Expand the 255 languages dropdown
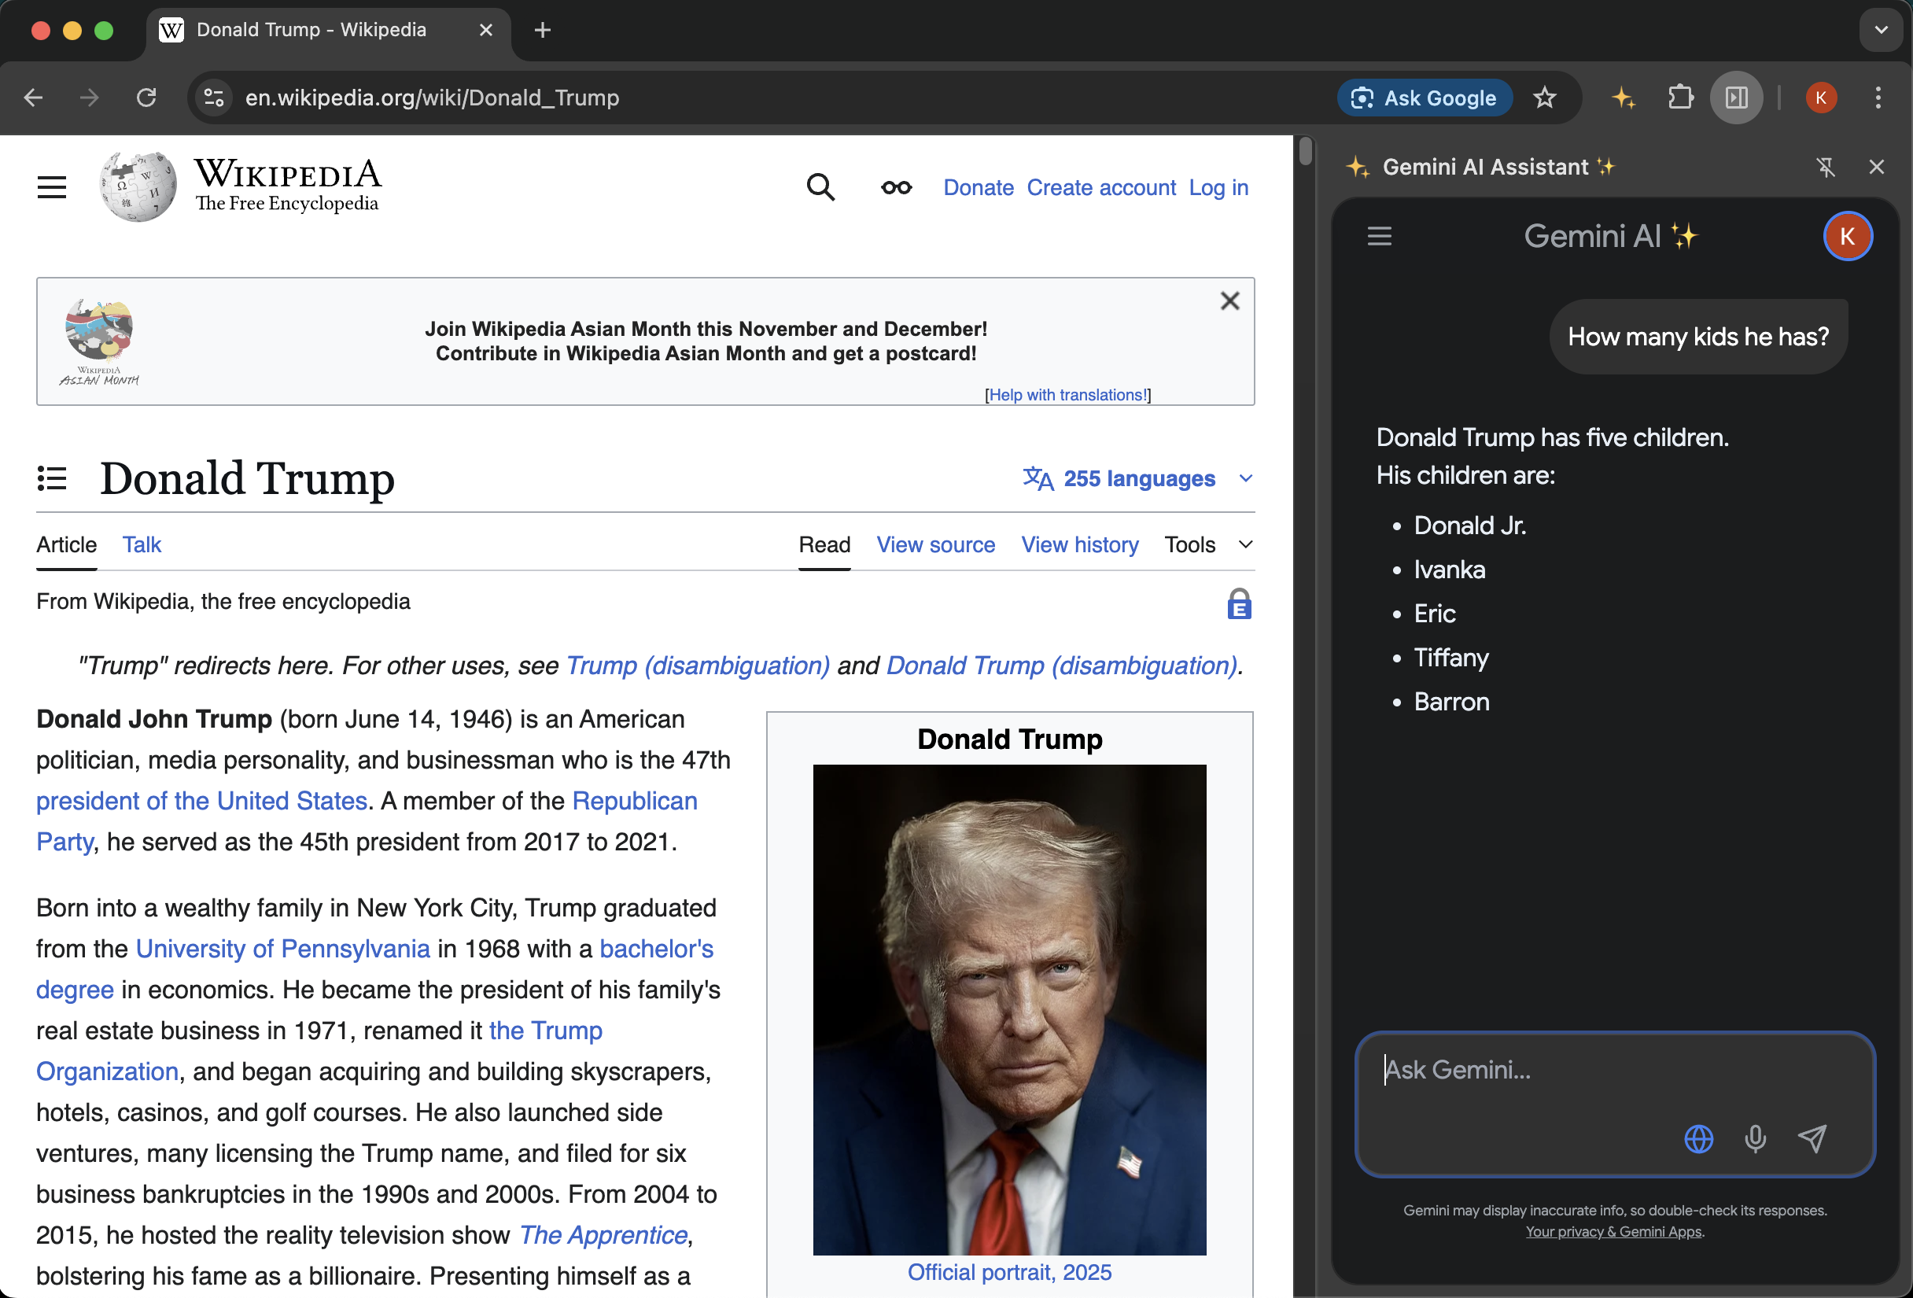This screenshot has width=1913, height=1298. point(1138,478)
